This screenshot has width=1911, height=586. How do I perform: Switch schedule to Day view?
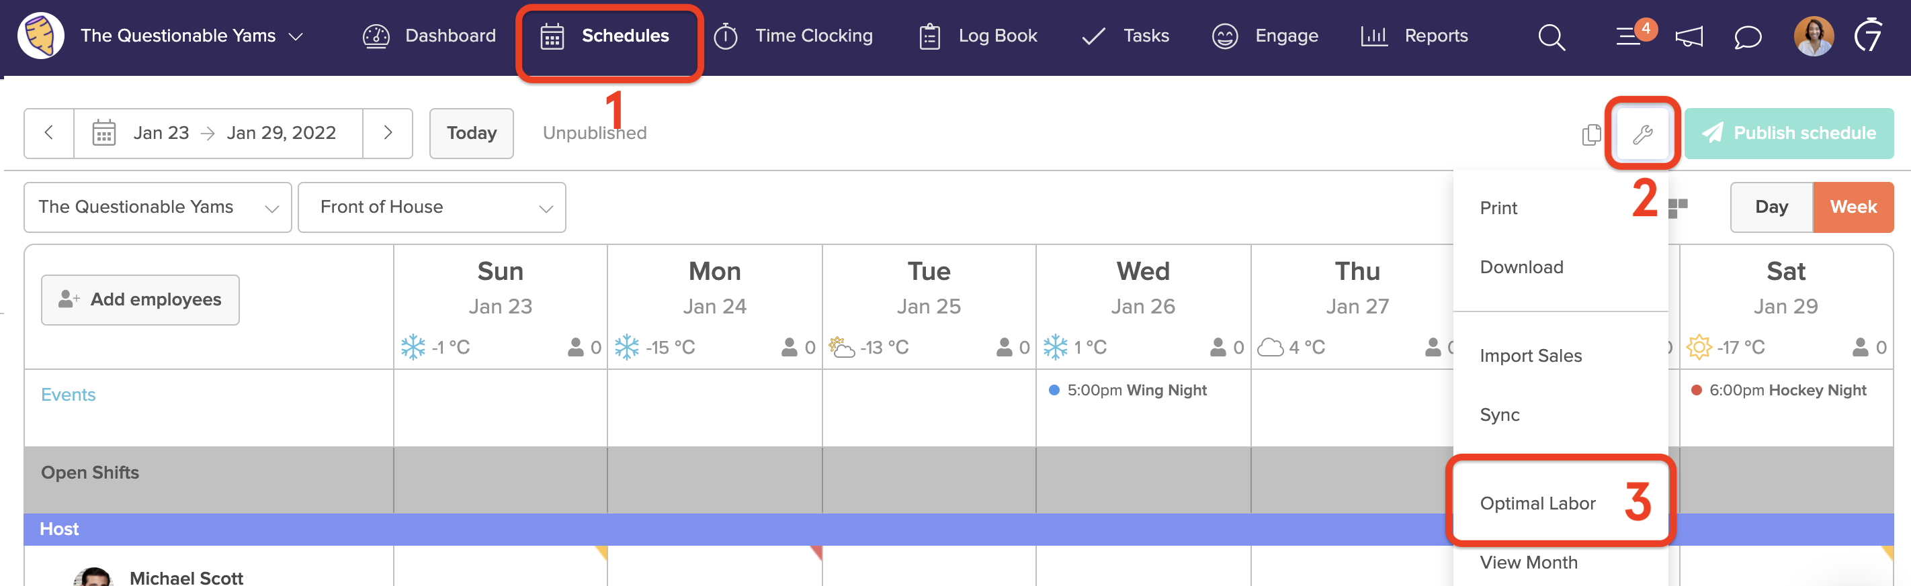pyautogui.click(x=1771, y=207)
